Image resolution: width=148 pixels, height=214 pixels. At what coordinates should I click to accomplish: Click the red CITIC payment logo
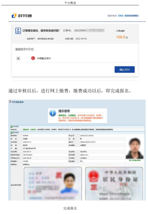tap(33, 58)
